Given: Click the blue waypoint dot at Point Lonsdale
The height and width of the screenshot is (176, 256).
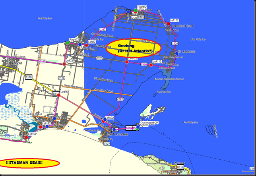Looking at the screenshot, I should [114, 130].
